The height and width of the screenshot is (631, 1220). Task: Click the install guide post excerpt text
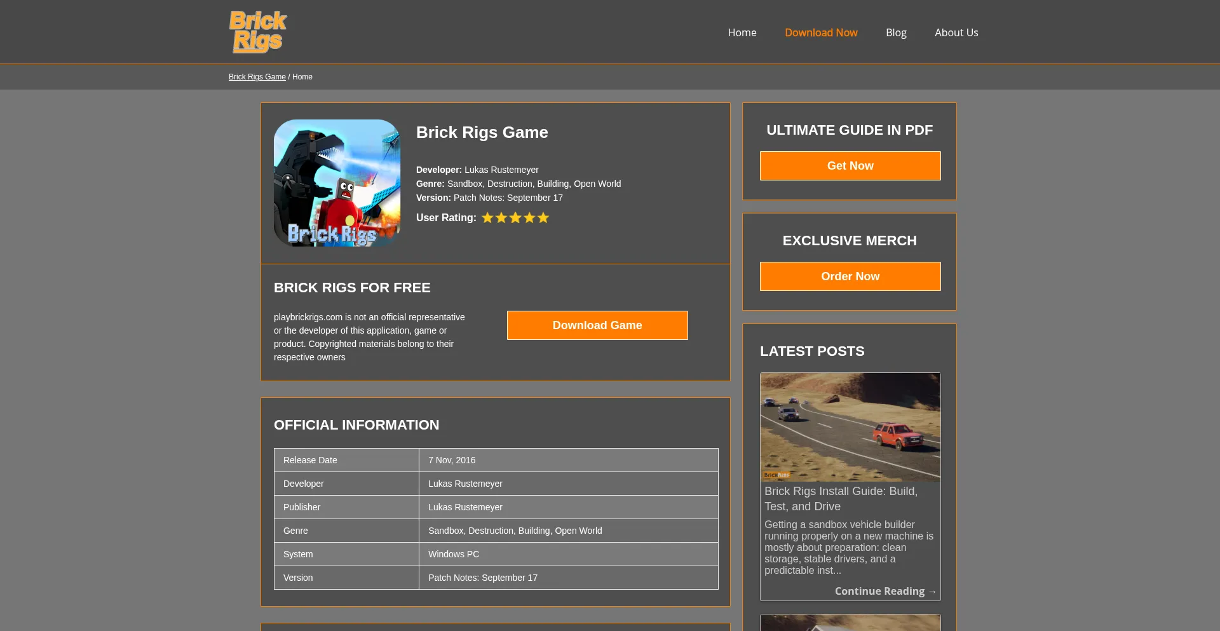point(849,547)
